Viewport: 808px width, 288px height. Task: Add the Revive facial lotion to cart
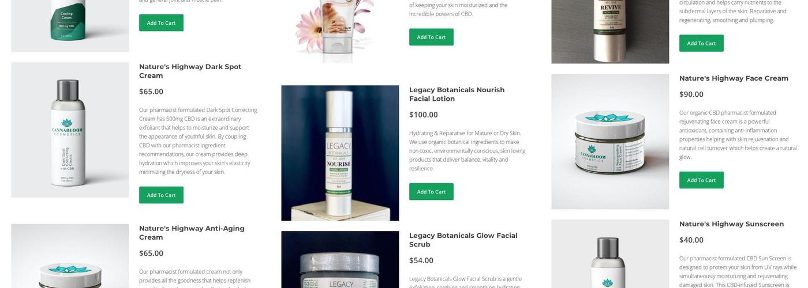[x=701, y=43]
